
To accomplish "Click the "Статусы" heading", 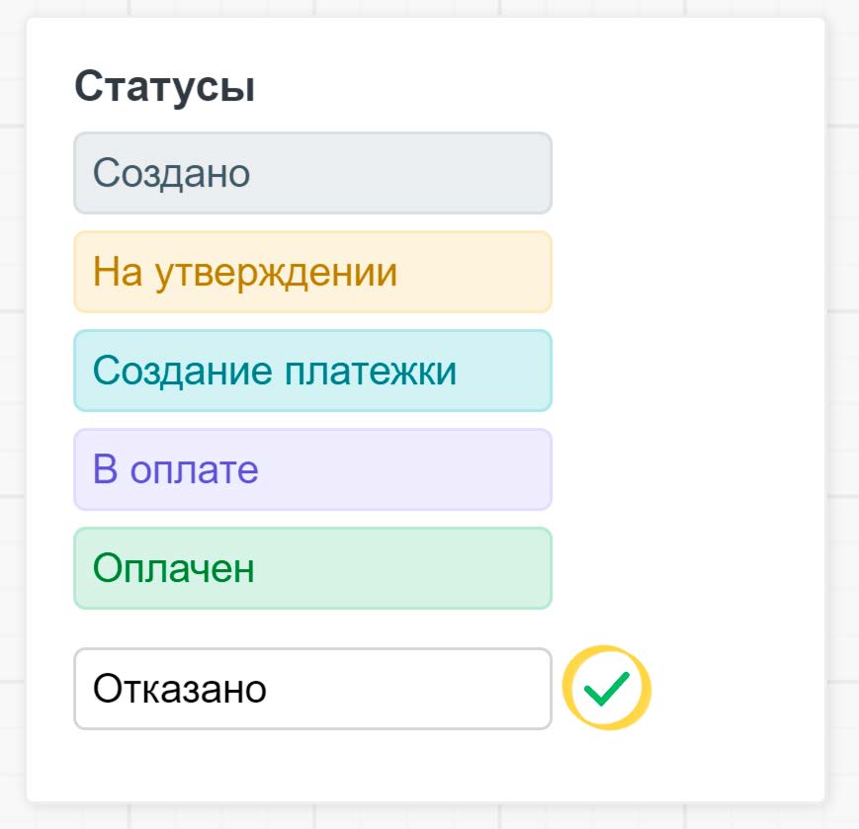I will (x=165, y=87).
